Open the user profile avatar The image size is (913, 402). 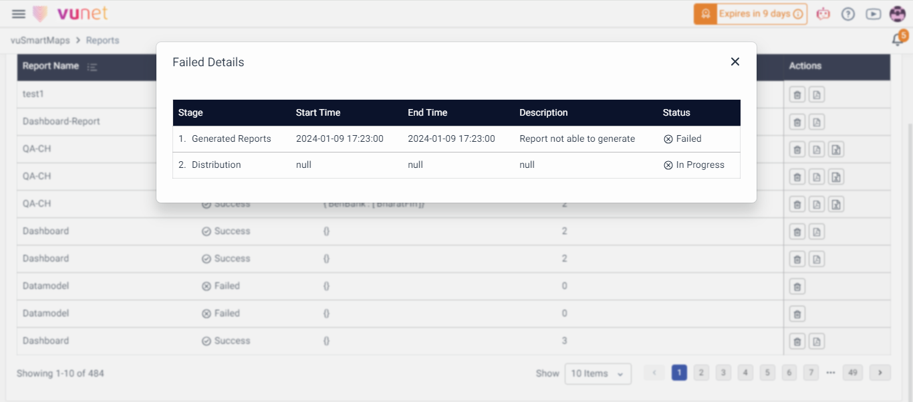[897, 14]
